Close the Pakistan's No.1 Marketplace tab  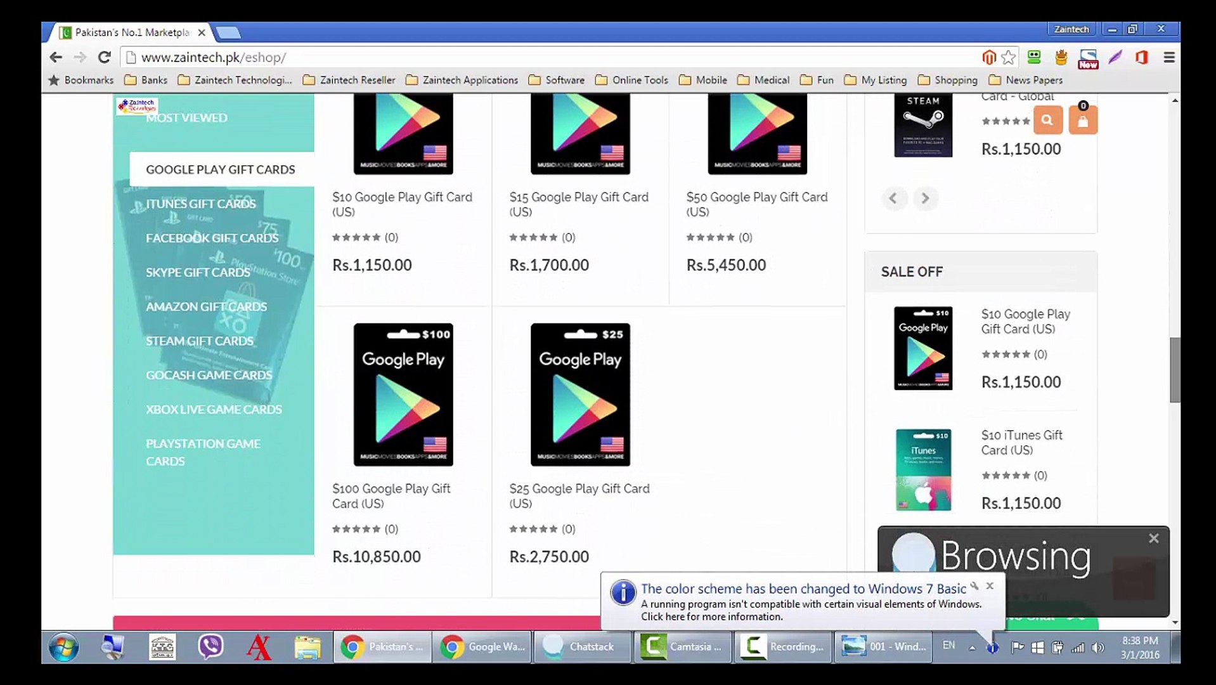point(201,32)
